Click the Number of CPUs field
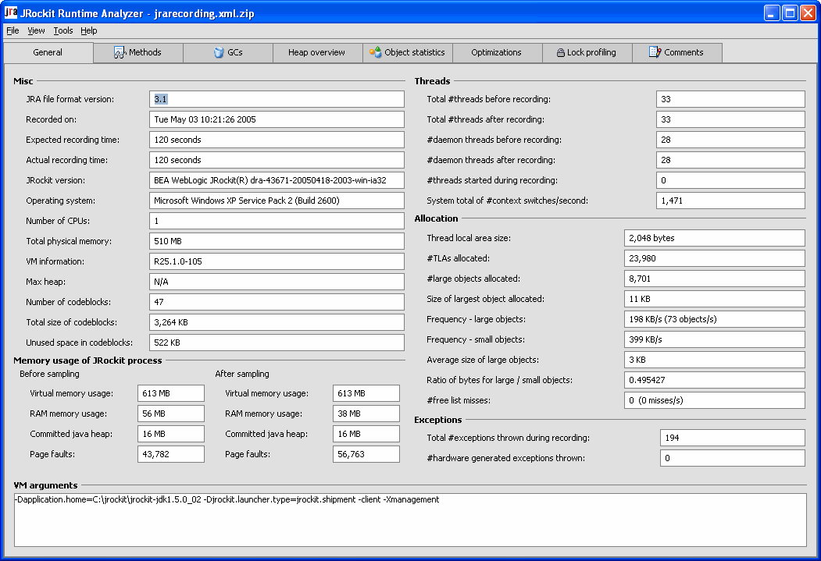The image size is (821, 561). [x=277, y=221]
